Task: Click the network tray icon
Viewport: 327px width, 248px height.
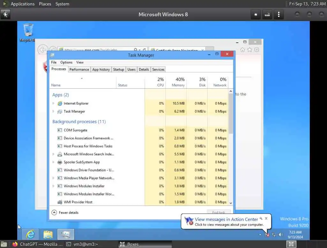Action: pos(274,235)
